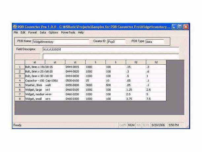Select row header 5
Image resolution: width=202 pixels, height=152 pixels.
pos(20,85)
